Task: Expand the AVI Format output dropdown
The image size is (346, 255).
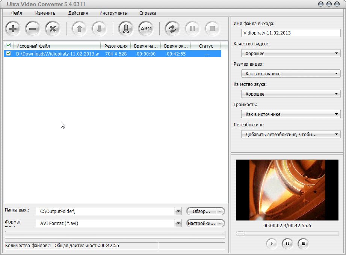Action: (x=178, y=223)
